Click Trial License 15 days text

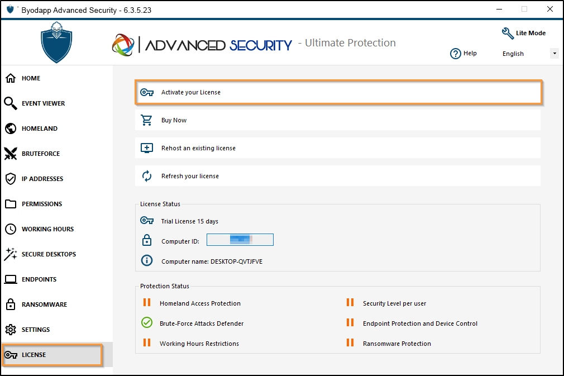click(x=189, y=221)
